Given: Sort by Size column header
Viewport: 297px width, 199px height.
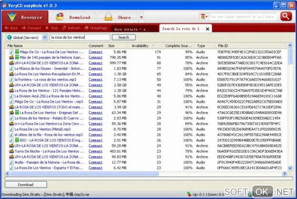Looking at the screenshot, I should click(117, 46).
